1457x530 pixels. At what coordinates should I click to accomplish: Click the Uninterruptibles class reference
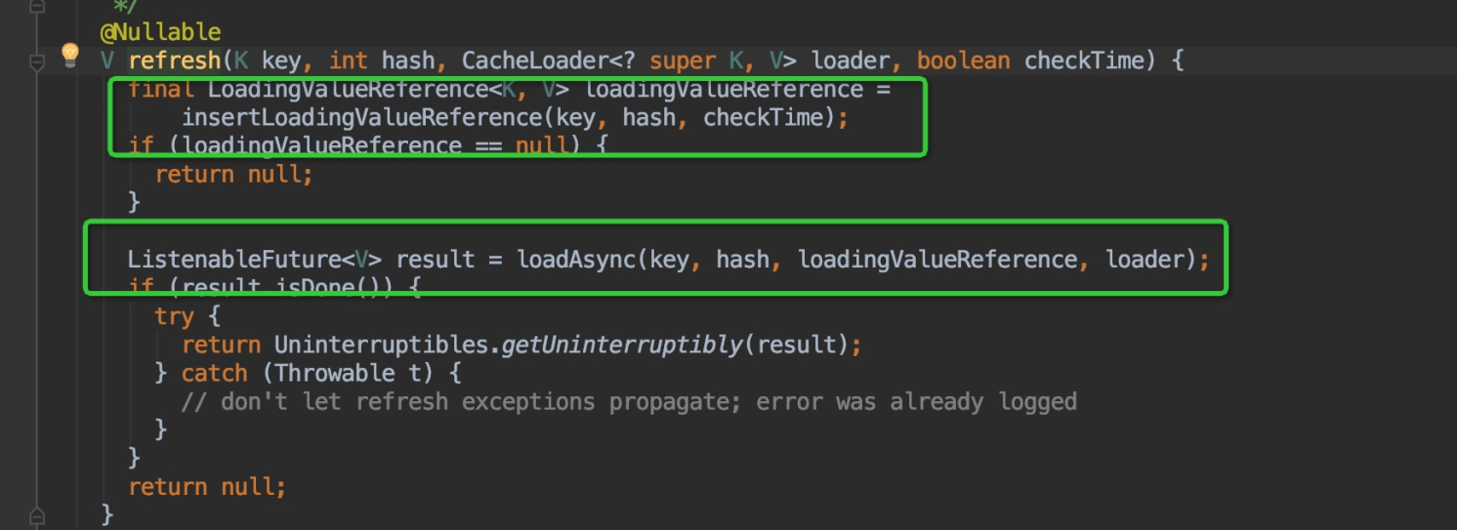pyautogui.click(x=382, y=345)
